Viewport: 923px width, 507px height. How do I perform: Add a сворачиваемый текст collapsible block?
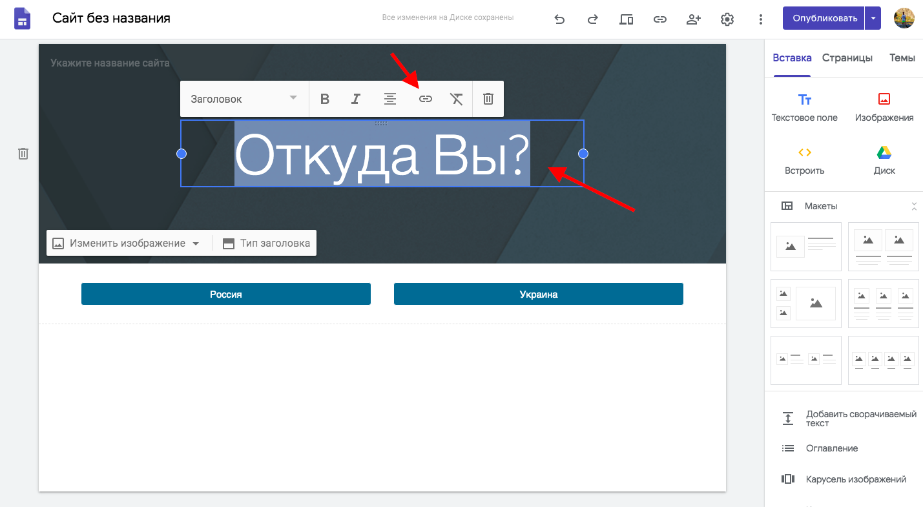click(849, 419)
